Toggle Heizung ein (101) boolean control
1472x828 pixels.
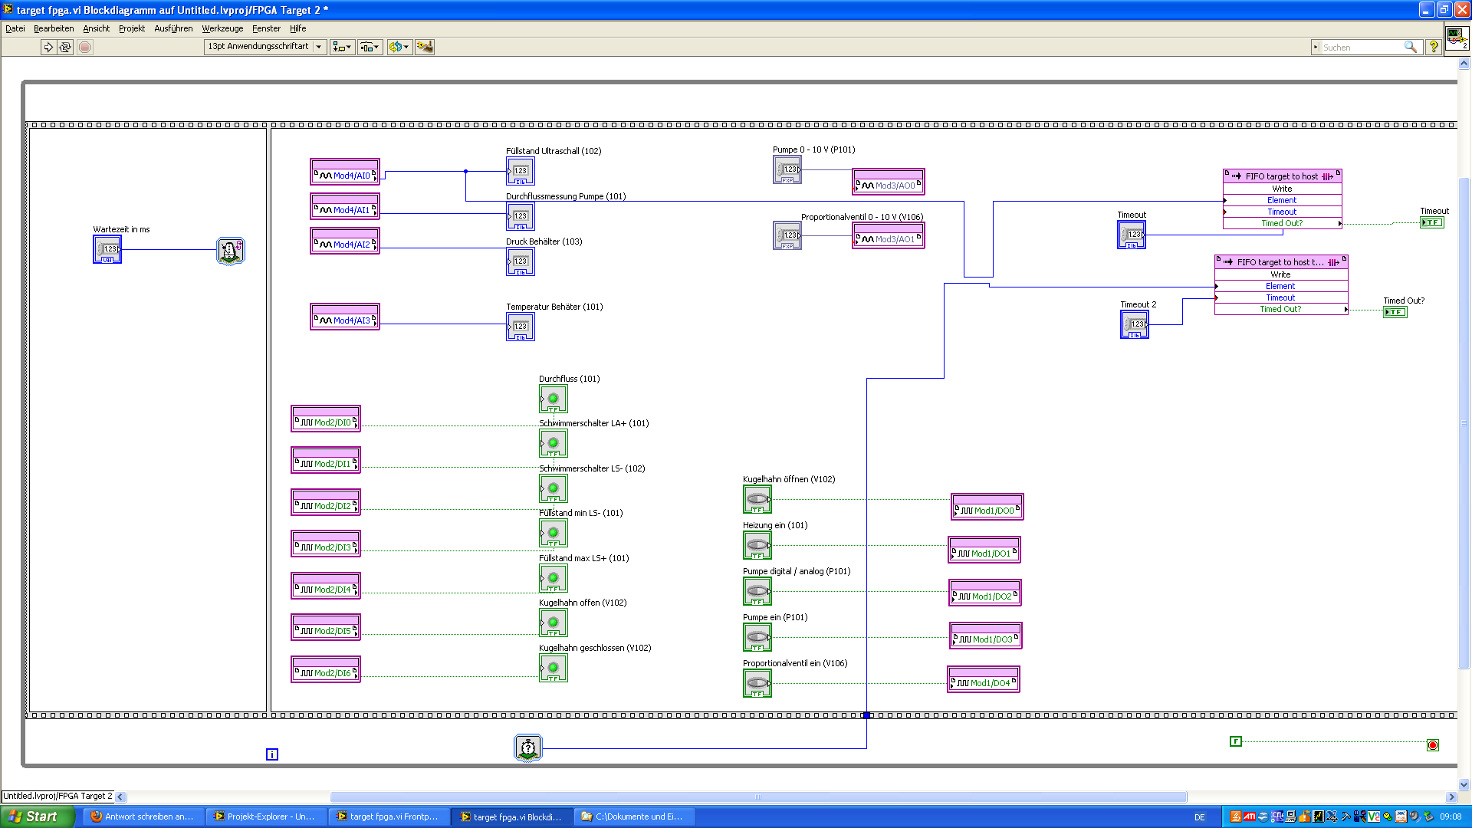tap(757, 545)
